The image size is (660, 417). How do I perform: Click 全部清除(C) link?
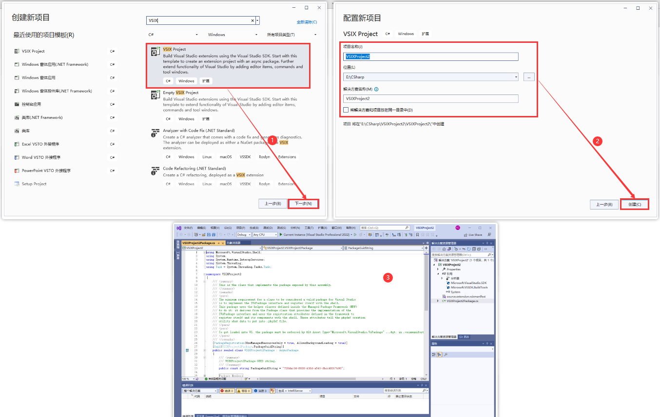coord(307,22)
